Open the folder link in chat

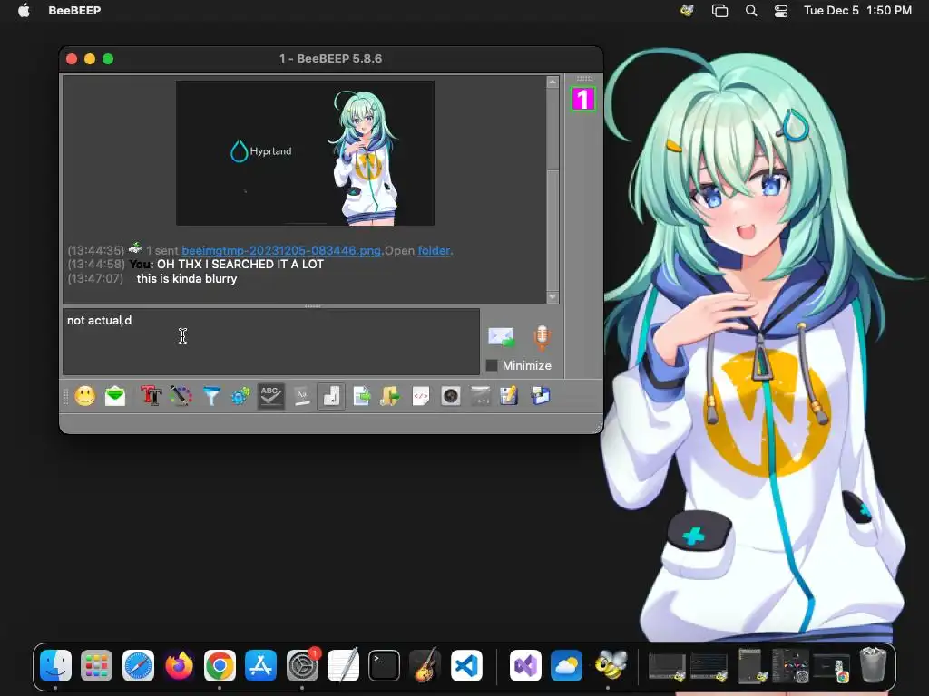click(435, 250)
